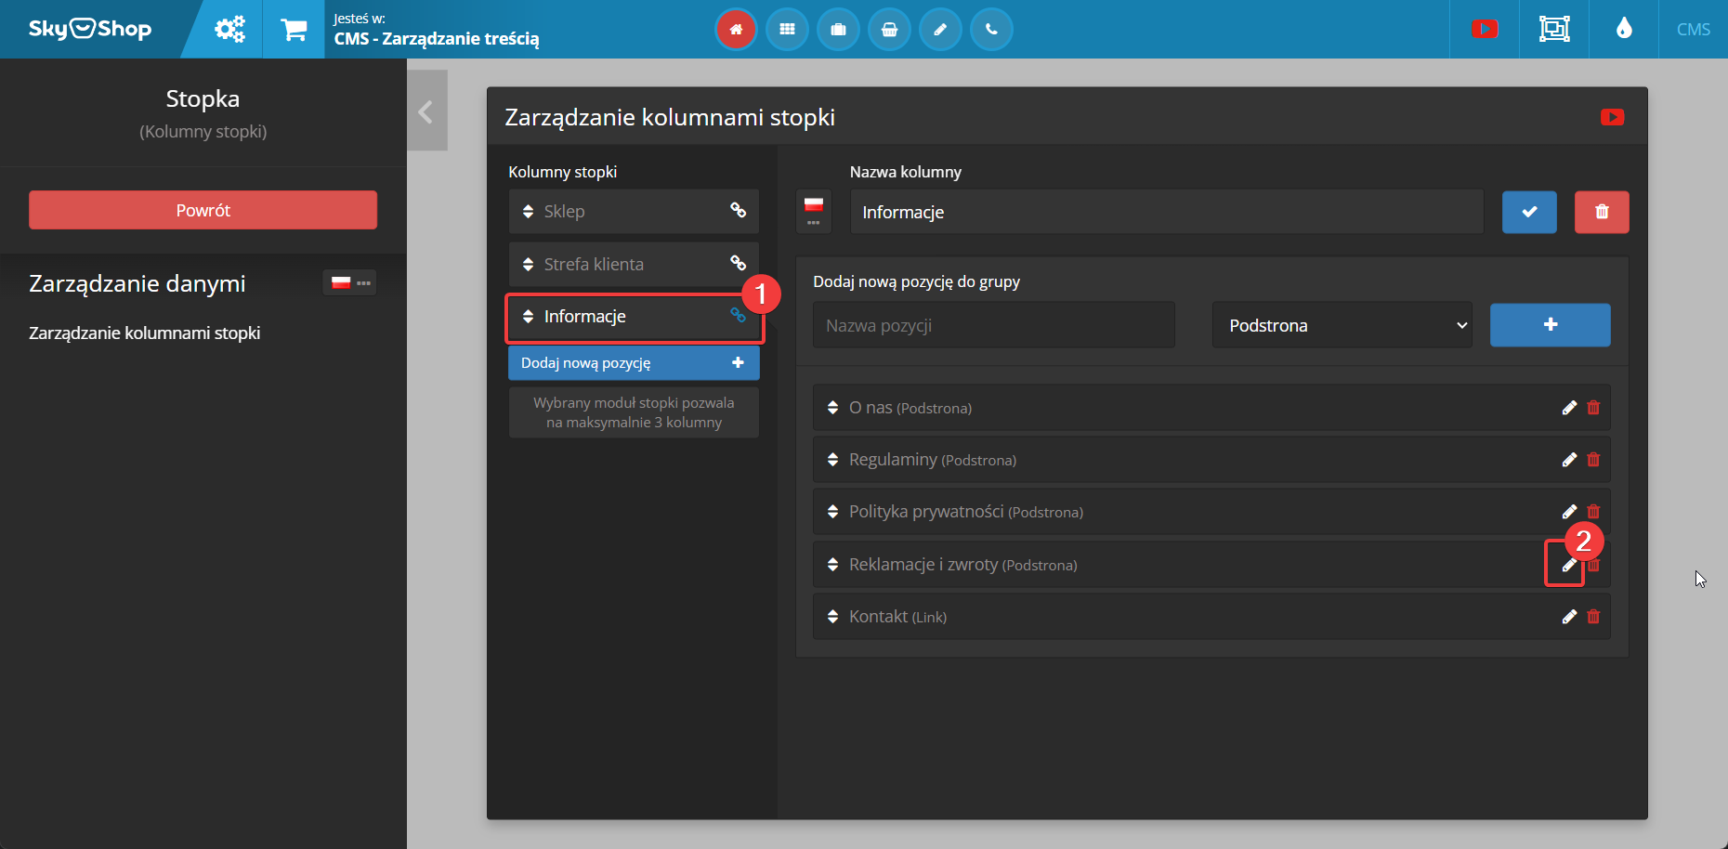Viewport: 1728px width, 849px height.
Task: Open the droplet theme icon in header
Action: tap(1624, 30)
